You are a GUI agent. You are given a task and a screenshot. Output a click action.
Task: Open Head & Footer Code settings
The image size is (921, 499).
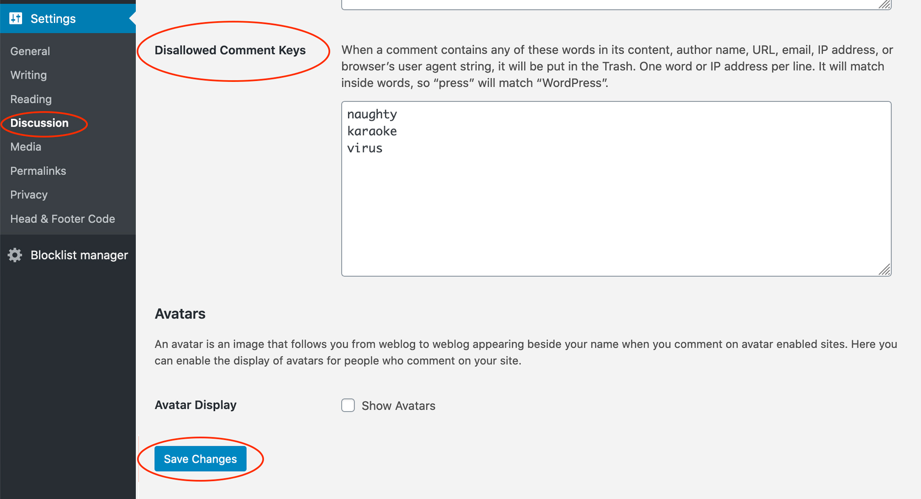click(x=63, y=219)
